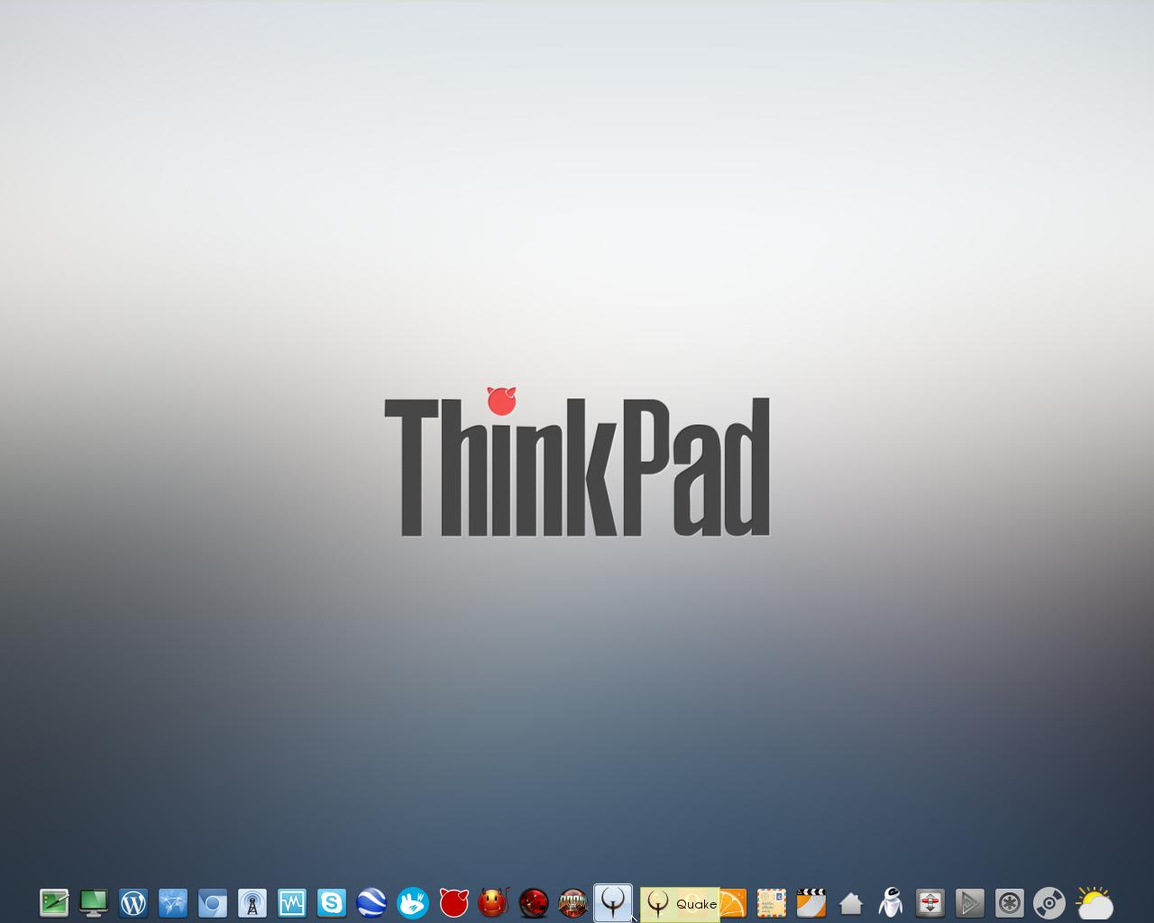Open the stamped envelope mail icon
The height and width of the screenshot is (923, 1154).
point(772,902)
